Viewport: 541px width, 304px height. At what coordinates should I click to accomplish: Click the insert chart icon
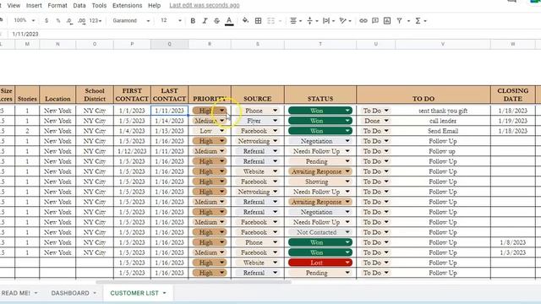coord(387,20)
